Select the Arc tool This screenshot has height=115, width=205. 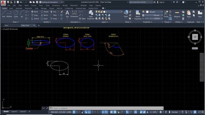click(x=22, y=14)
